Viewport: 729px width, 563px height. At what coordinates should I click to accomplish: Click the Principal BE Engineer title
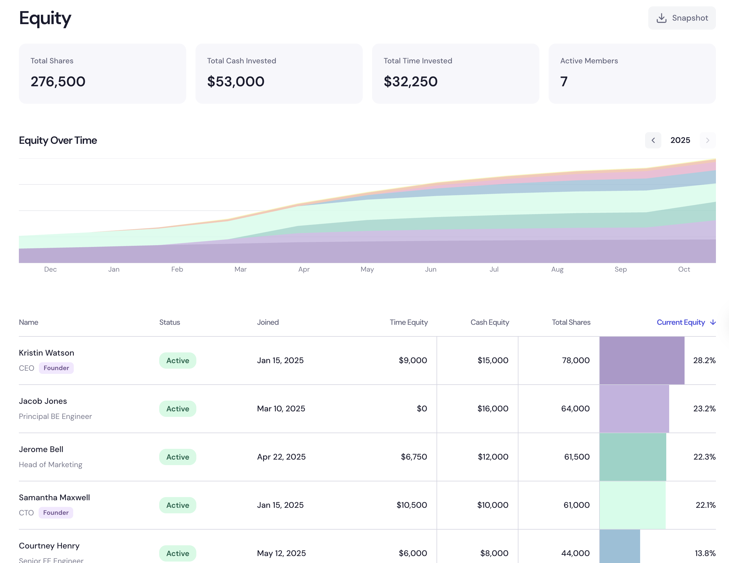[x=55, y=416]
